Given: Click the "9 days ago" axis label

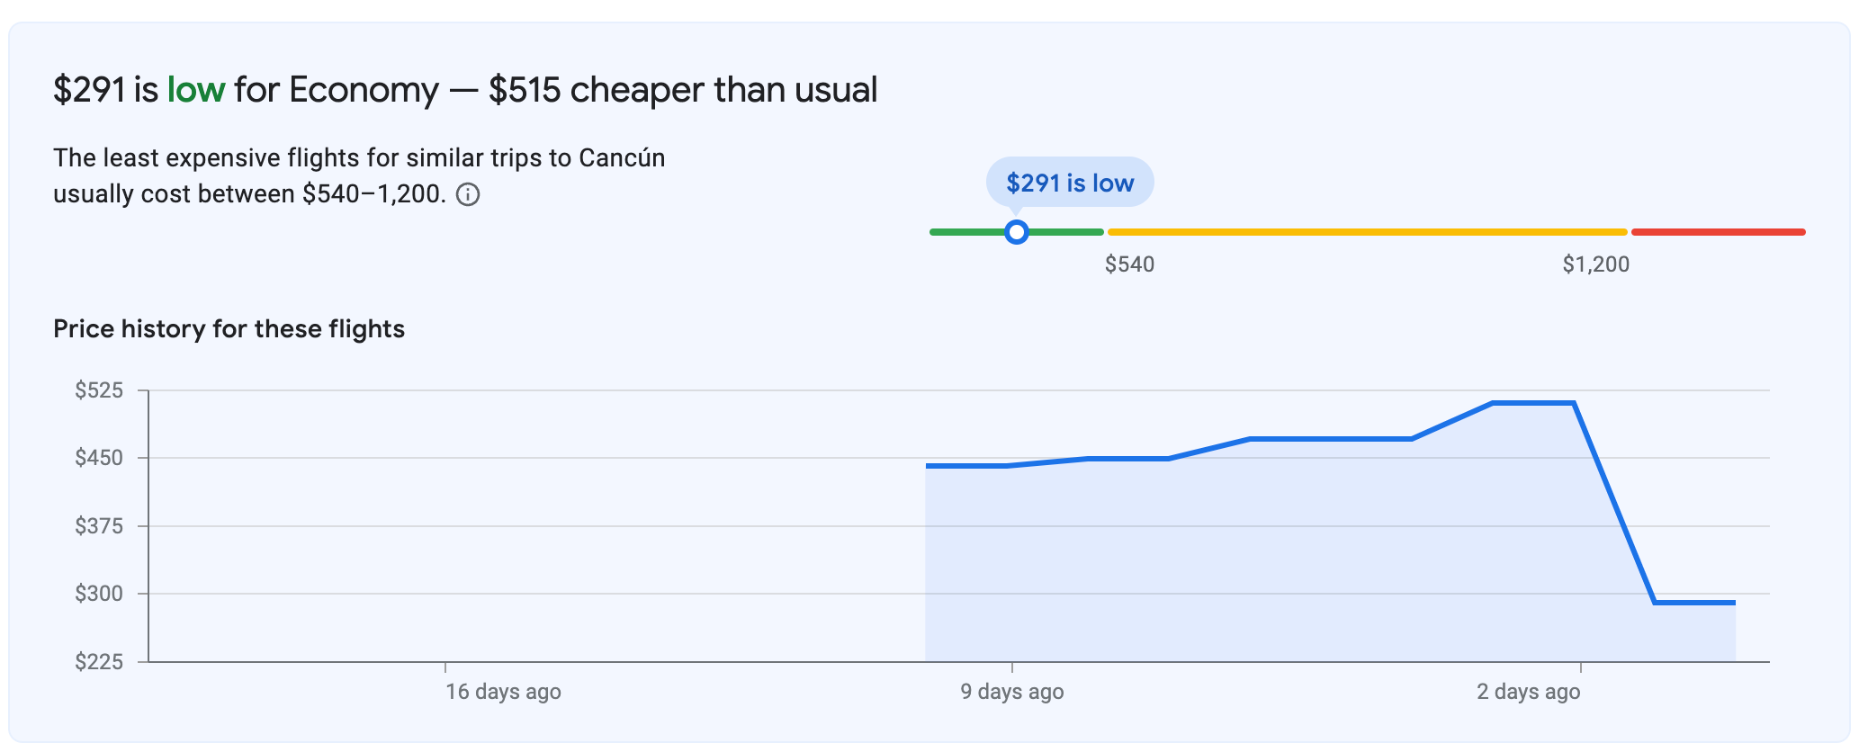Looking at the screenshot, I should tap(1011, 692).
